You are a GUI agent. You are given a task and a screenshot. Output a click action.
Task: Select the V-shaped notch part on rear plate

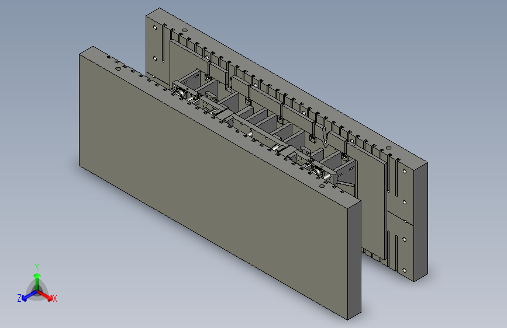coord(326,135)
